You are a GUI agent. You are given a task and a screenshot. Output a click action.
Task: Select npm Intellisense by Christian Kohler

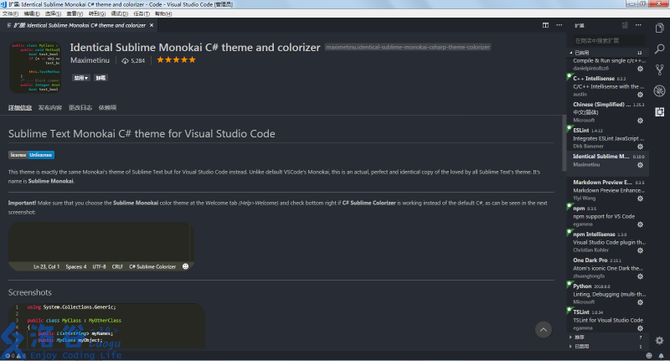[x=608, y=242]
